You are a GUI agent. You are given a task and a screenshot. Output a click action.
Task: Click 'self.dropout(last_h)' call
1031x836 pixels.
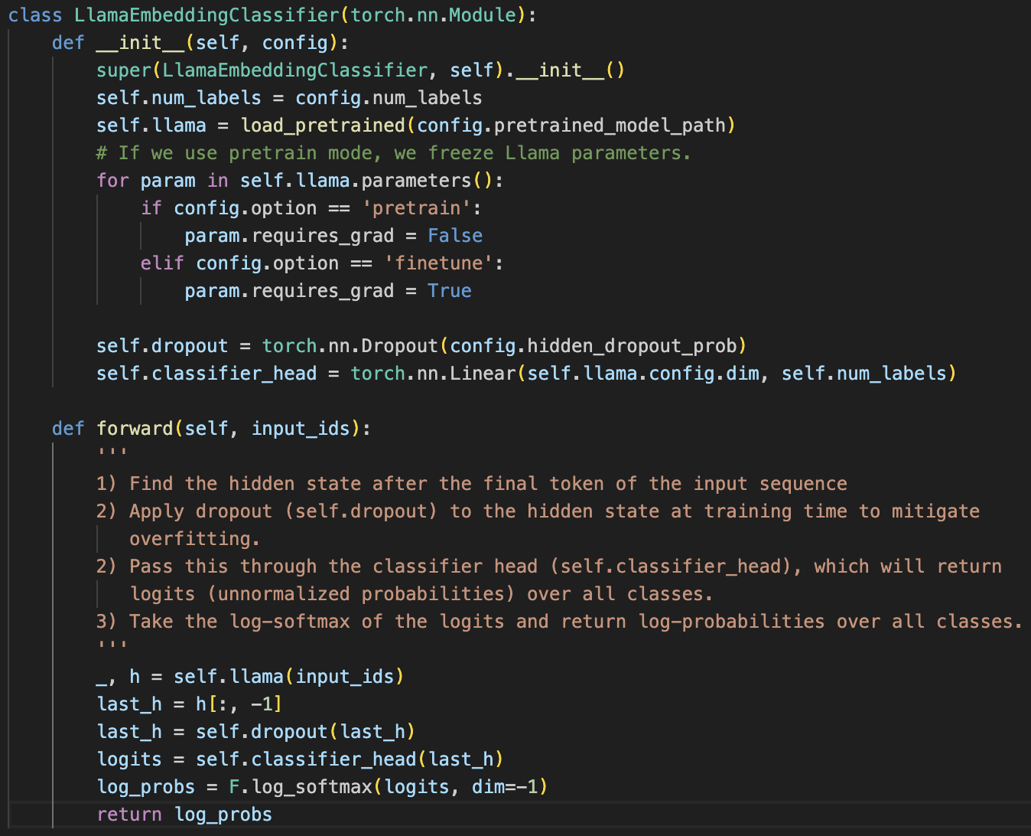point(306,731)
